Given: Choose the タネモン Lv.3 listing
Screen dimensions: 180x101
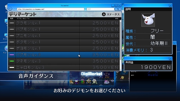Looking at the screenshot, I should (x=64, y=61).
